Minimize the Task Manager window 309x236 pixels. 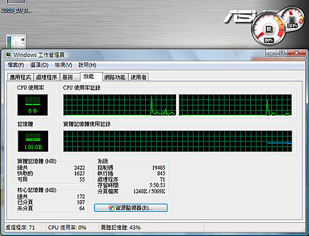271,53
